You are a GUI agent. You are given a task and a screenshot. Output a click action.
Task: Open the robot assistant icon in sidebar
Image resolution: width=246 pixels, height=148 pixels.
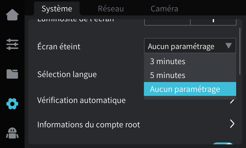click(12, 133)
